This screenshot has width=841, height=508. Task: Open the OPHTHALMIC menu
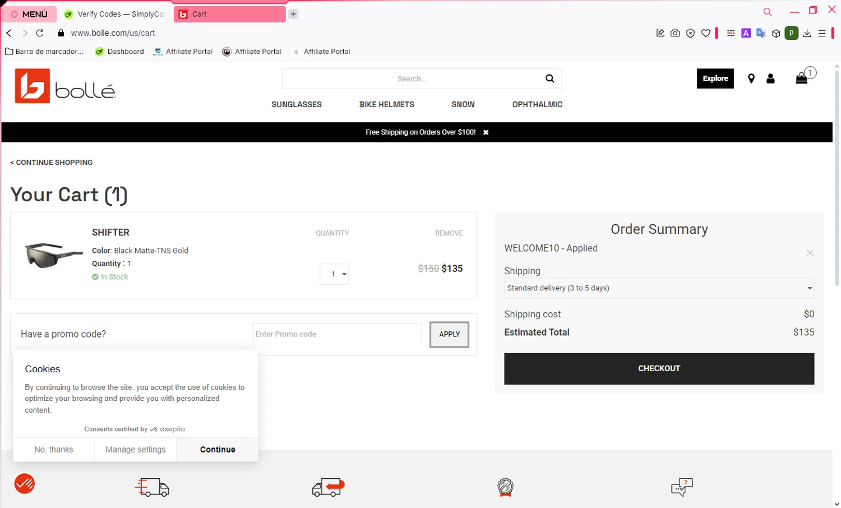537,104
